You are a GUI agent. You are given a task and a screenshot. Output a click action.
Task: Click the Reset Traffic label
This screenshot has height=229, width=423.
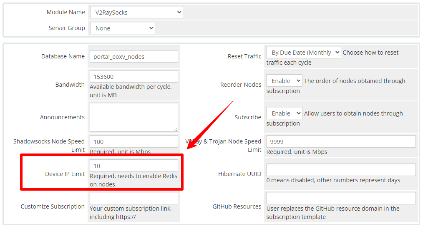click(244, 56)
